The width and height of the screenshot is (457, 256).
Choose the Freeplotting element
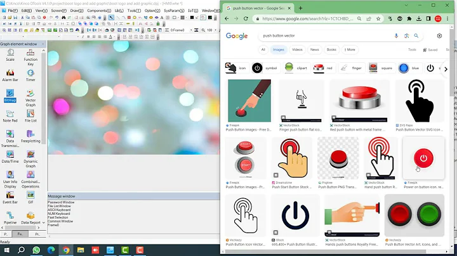(x=30, y=136)
